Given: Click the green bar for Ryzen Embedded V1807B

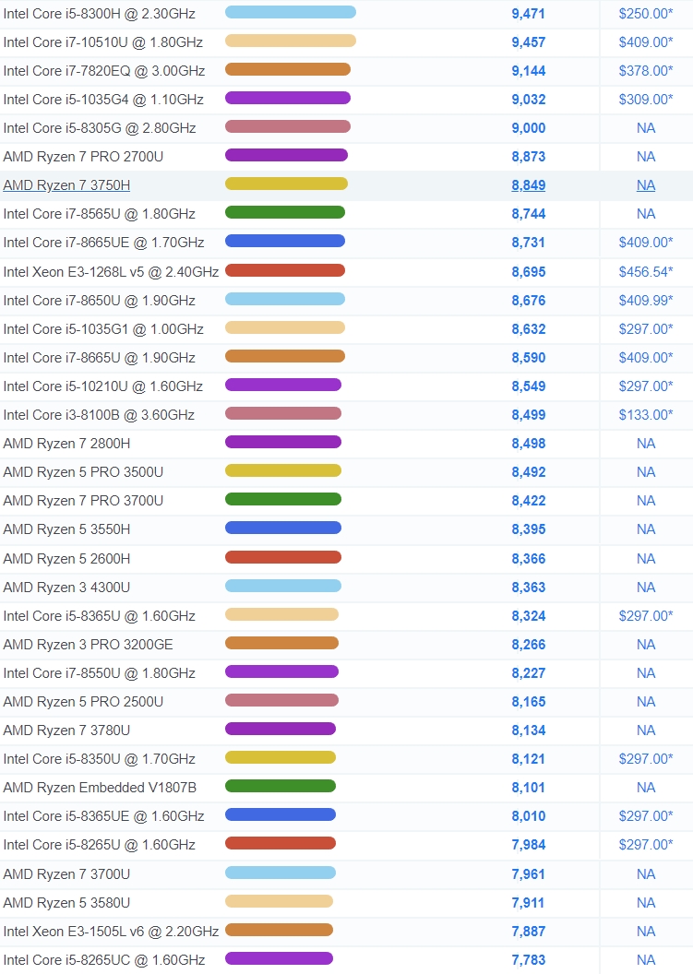Looking at the screenshot, I should coord(281,786).
